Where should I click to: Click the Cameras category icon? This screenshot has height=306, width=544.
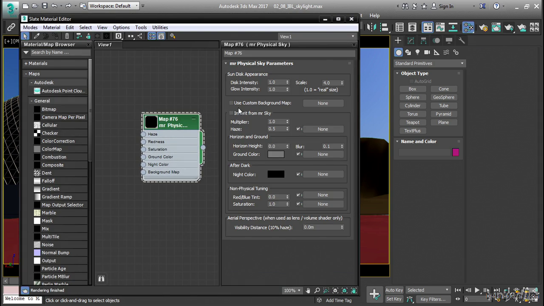tap(427, 52)
